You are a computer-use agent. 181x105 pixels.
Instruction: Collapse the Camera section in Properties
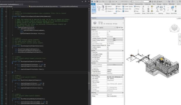point(123,63)
